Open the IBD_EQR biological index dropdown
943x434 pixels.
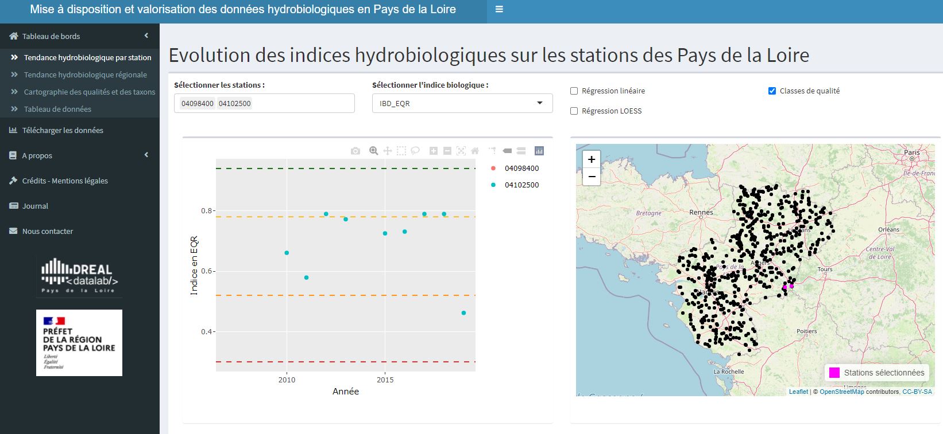coord(462,103)
